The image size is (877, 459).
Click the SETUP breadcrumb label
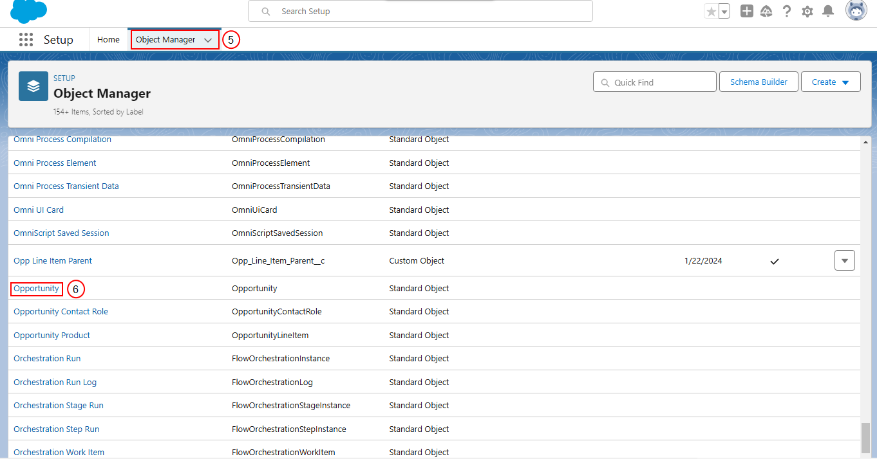64,78
